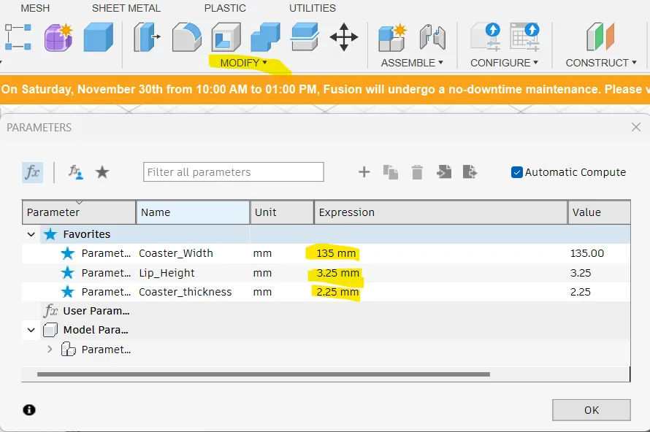Open the CONSTRUCT dropdown menu

(x=601, y=63)
